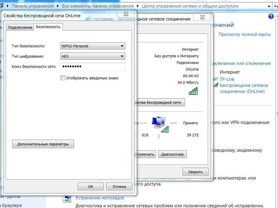Expand arrow after Панель управления breadcrumb
The image size is (278, 208).
coord(58,6)
